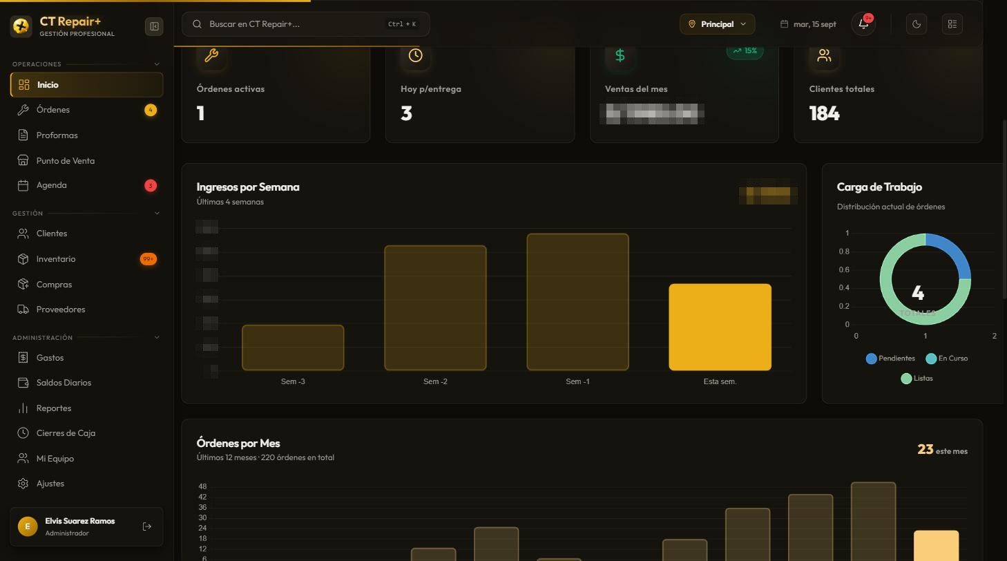Screen dimensions: 1007x561
Task: Open Proformas in the sidebar
Action: coord(87,135)
